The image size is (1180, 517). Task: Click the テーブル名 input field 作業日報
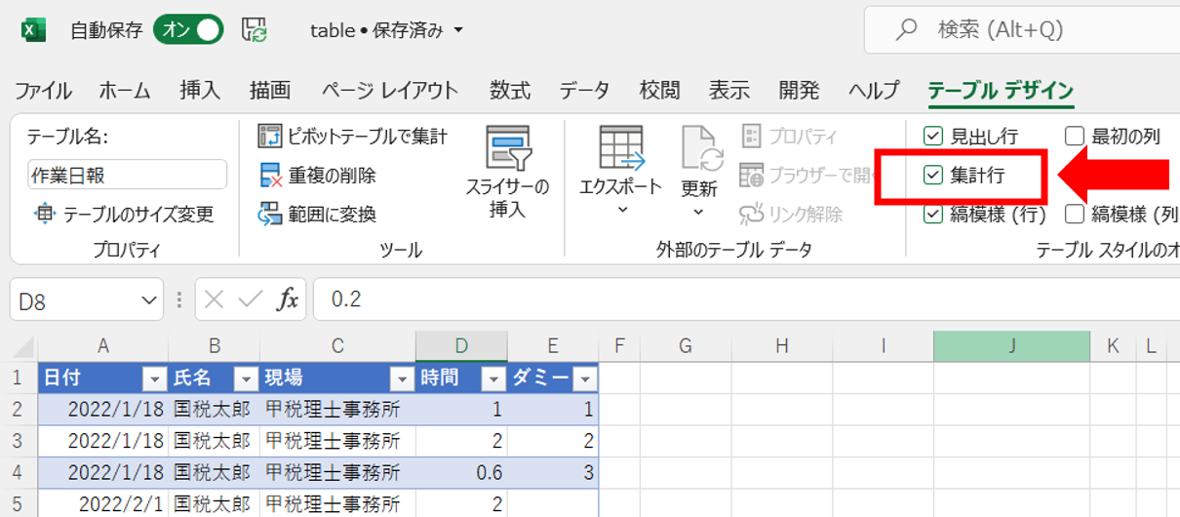[127, 176]
